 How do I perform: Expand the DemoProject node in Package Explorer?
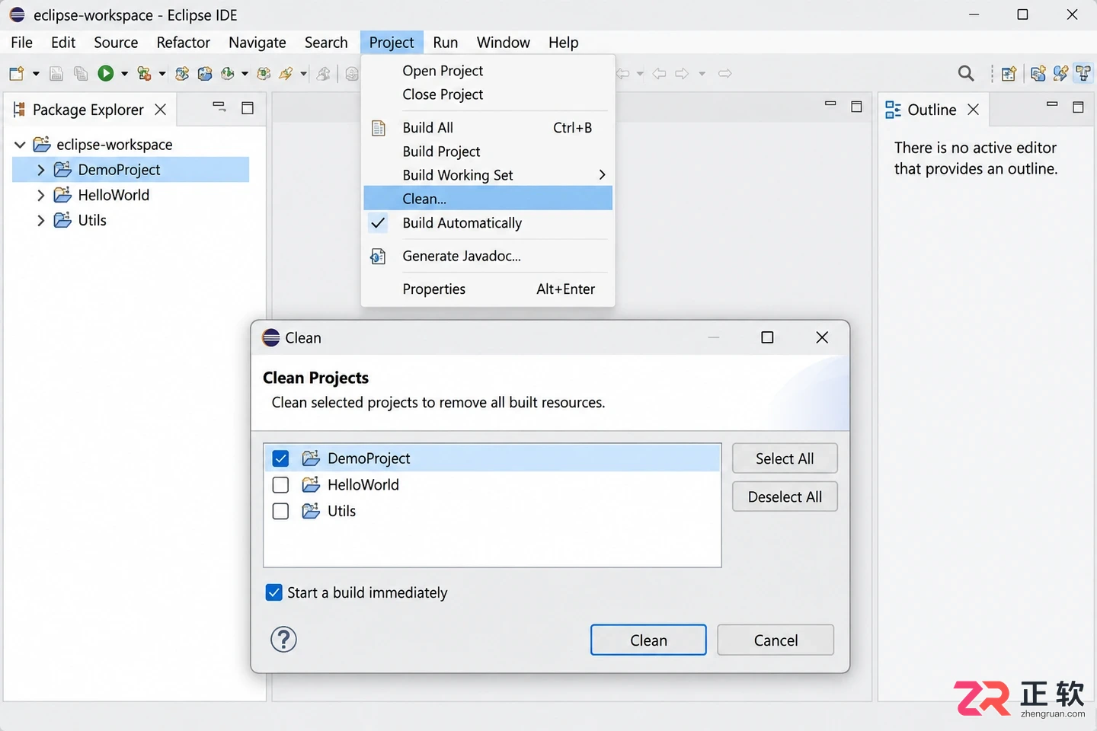click(41, 170)
